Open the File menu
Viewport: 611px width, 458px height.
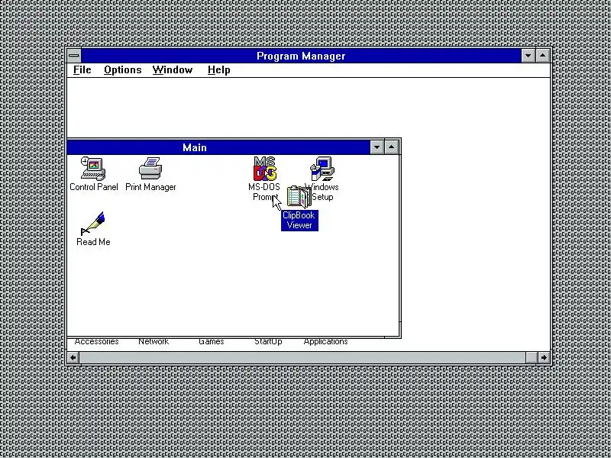[82, 70]
